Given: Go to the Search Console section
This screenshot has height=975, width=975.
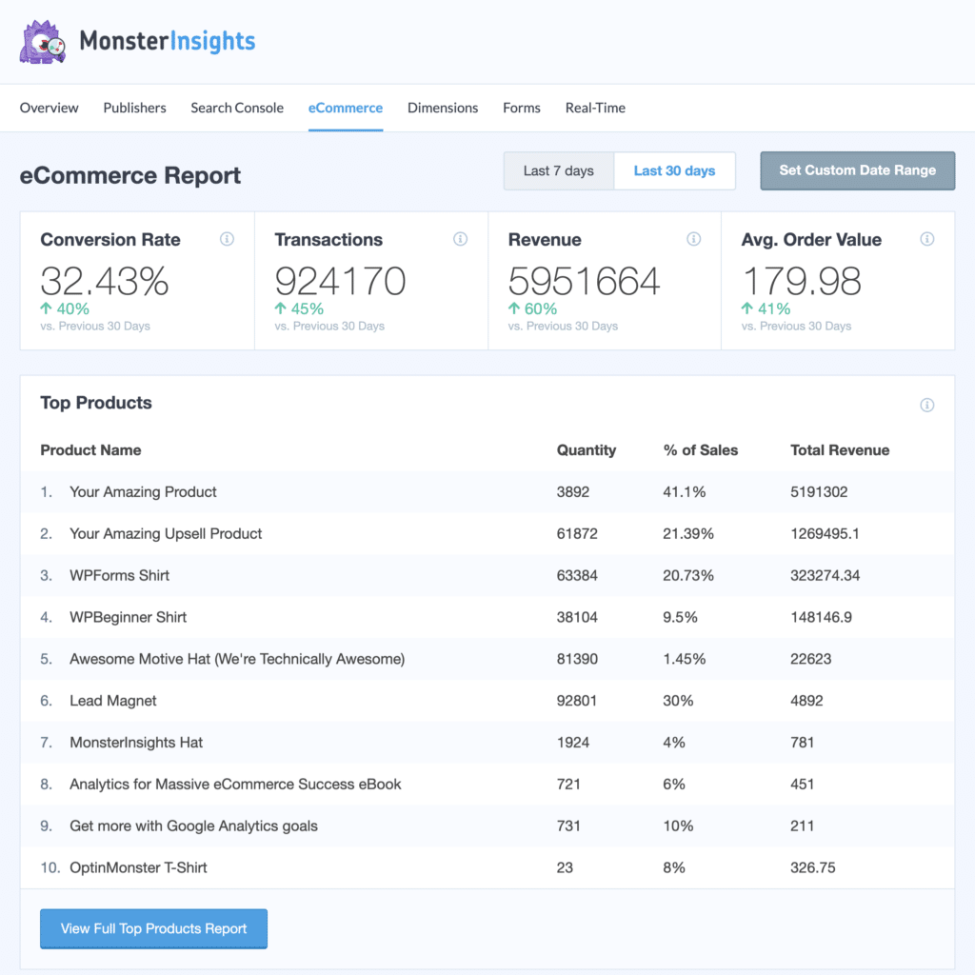Looking at the screenshot, I should tap(236, 108).
